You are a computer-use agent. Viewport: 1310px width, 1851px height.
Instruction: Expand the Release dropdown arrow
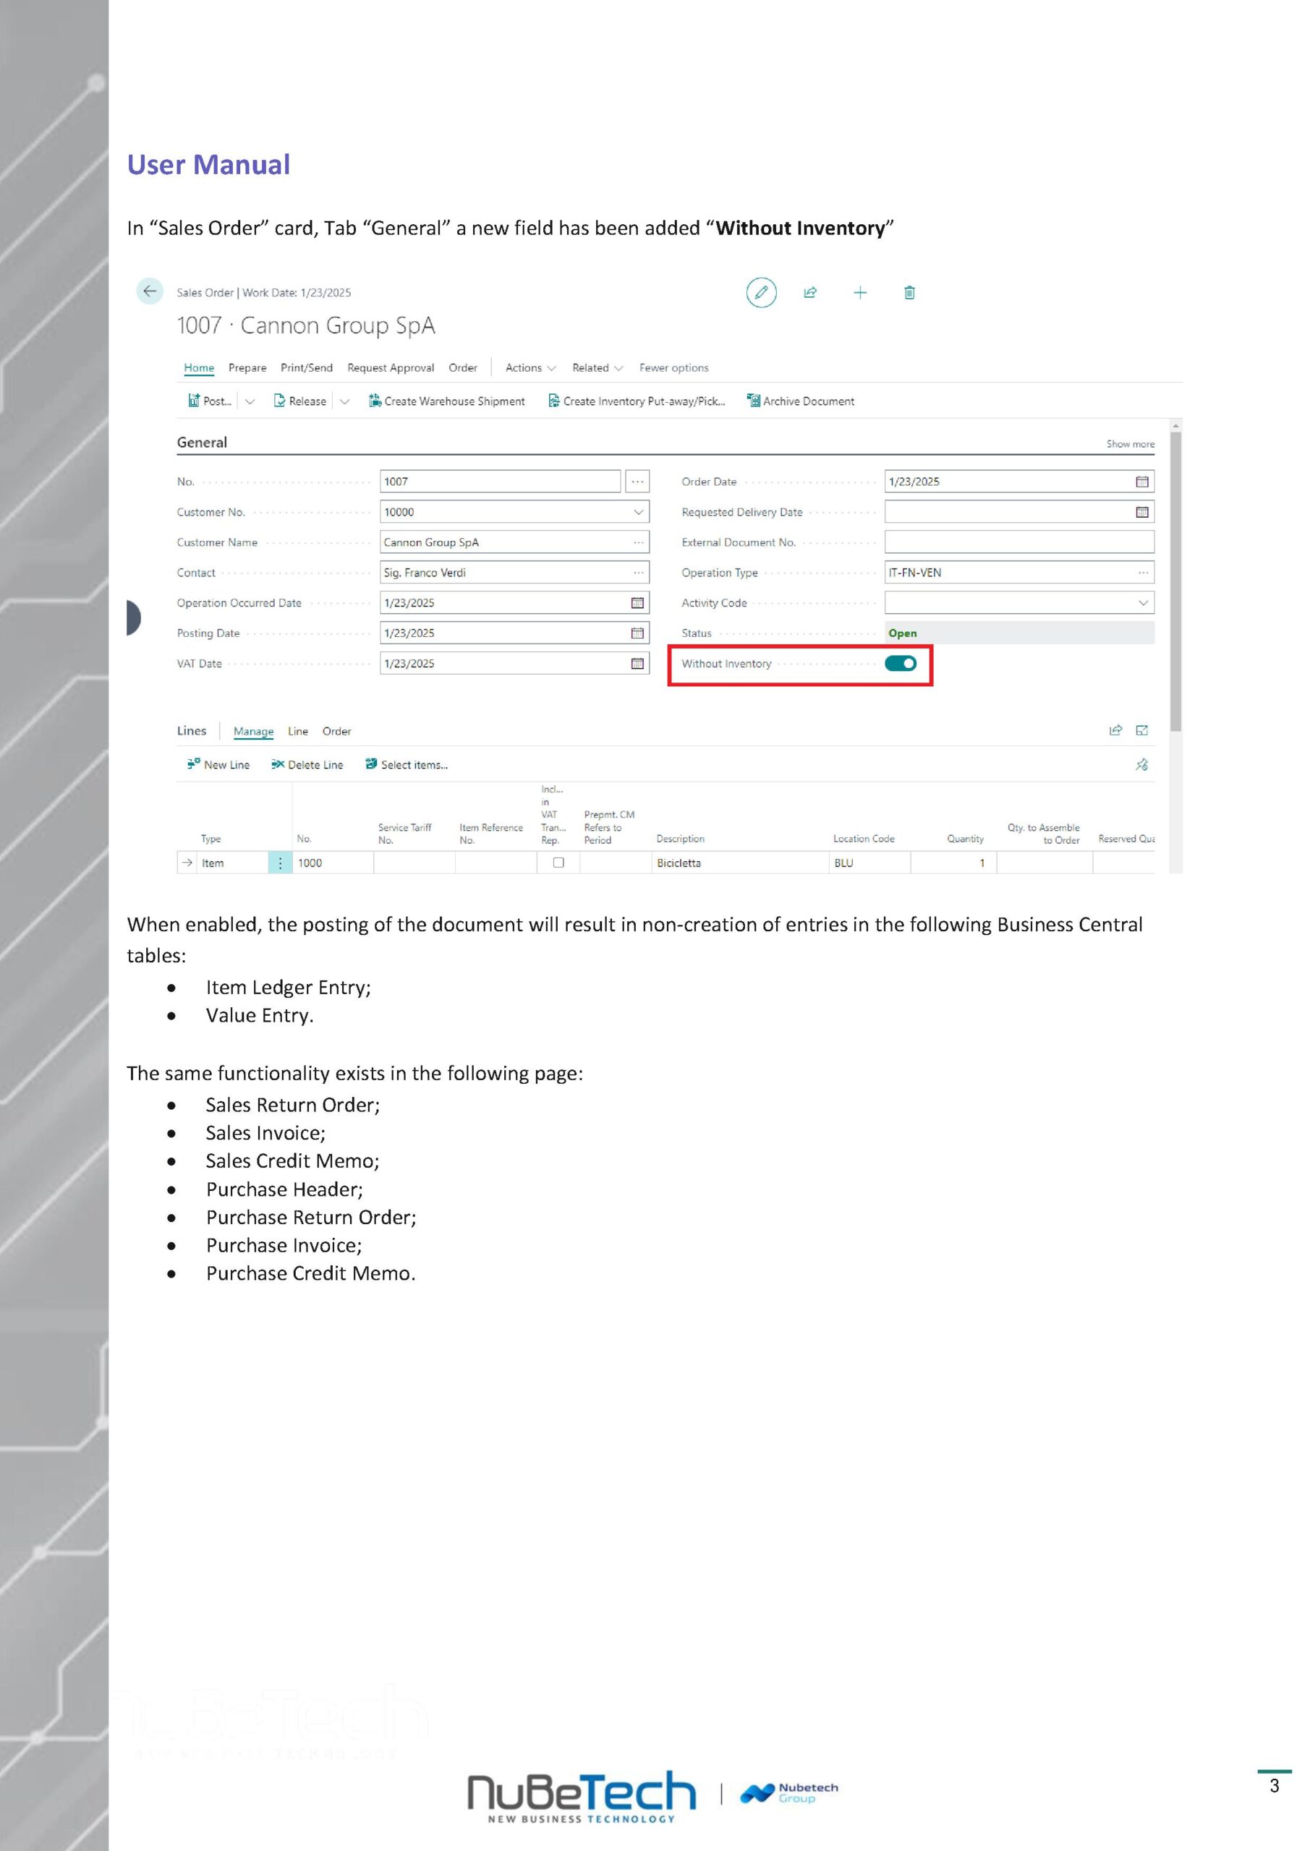(344, 401)
